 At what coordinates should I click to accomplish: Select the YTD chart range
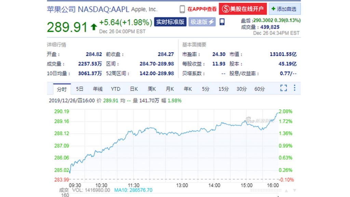point(116,89)
